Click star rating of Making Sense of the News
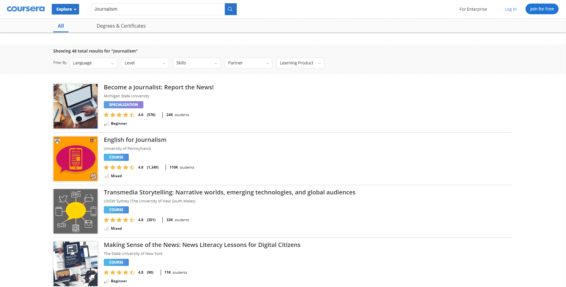The width and height of the screenshot is (566, 287). [x=119, y=272]
